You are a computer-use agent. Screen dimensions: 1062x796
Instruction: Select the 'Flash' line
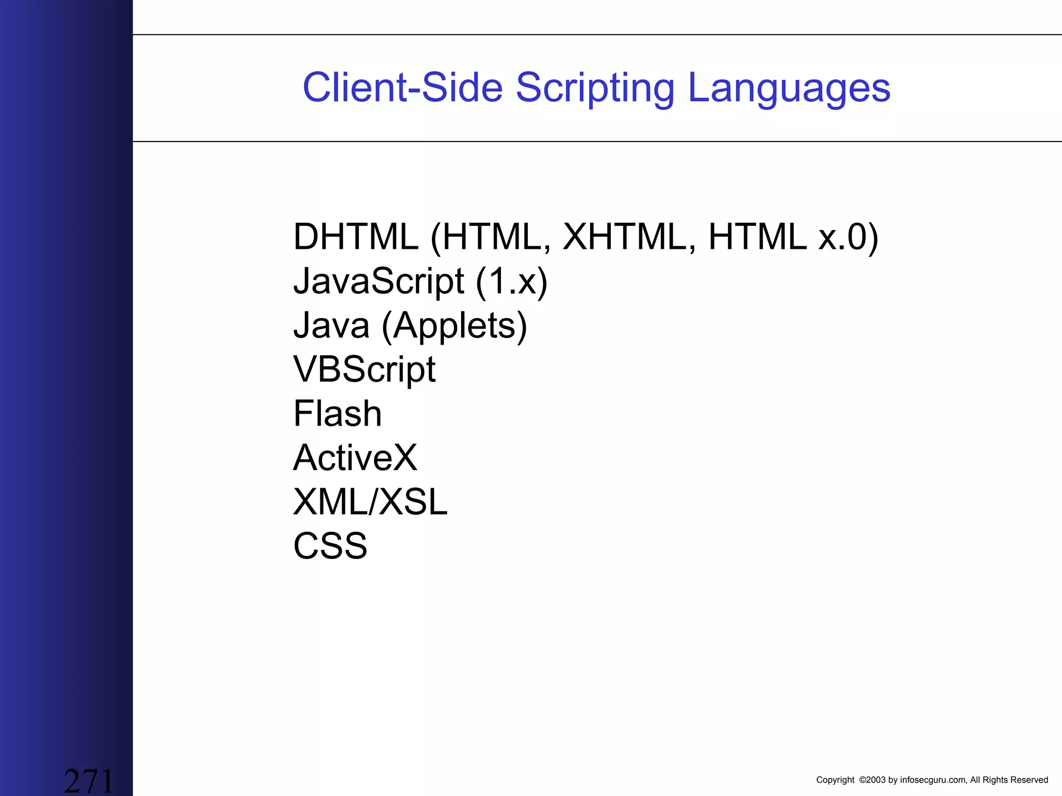(x=338, y=414)
